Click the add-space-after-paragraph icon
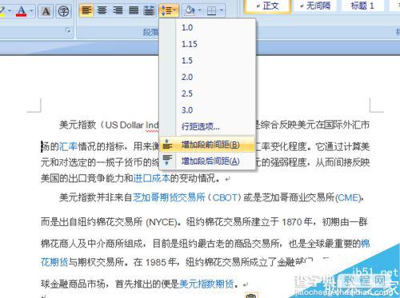Image resolution: width=400 pixels, height=298 pixels. (x=167, y=161)
